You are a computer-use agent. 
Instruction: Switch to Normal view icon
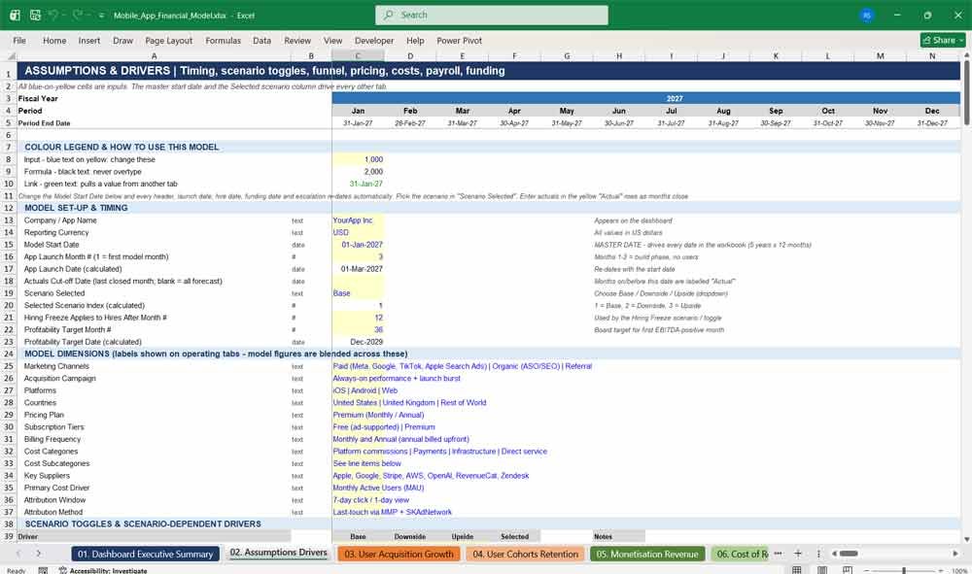[797, 570]
